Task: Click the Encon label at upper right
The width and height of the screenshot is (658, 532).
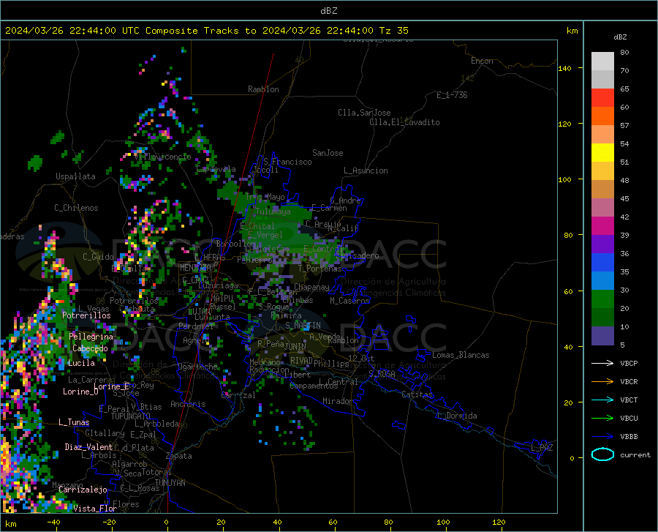Action: (x=482, y=61)
